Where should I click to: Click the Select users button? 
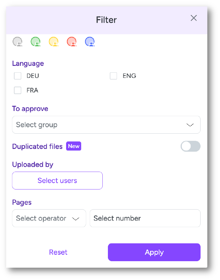click(57, 180)
